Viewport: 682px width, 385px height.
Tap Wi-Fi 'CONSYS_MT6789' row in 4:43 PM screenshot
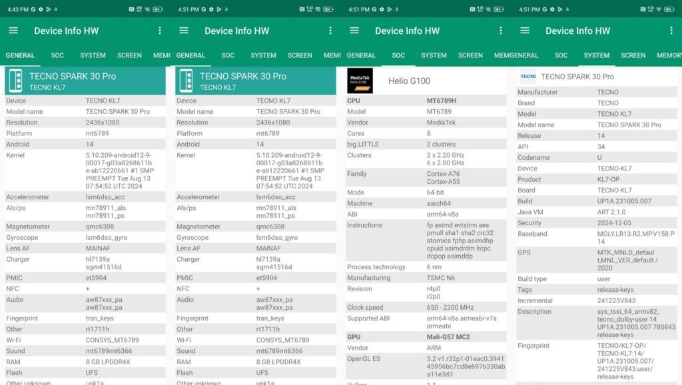[85, 340]
